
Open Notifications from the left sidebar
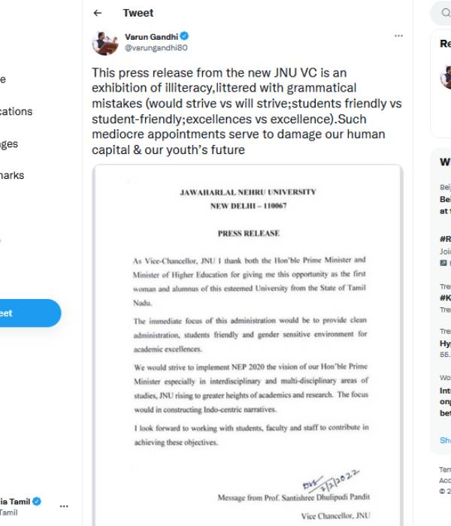click(17, 111)
